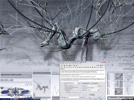
Task: Click the Post Entry button
Action: click(99, 97)
